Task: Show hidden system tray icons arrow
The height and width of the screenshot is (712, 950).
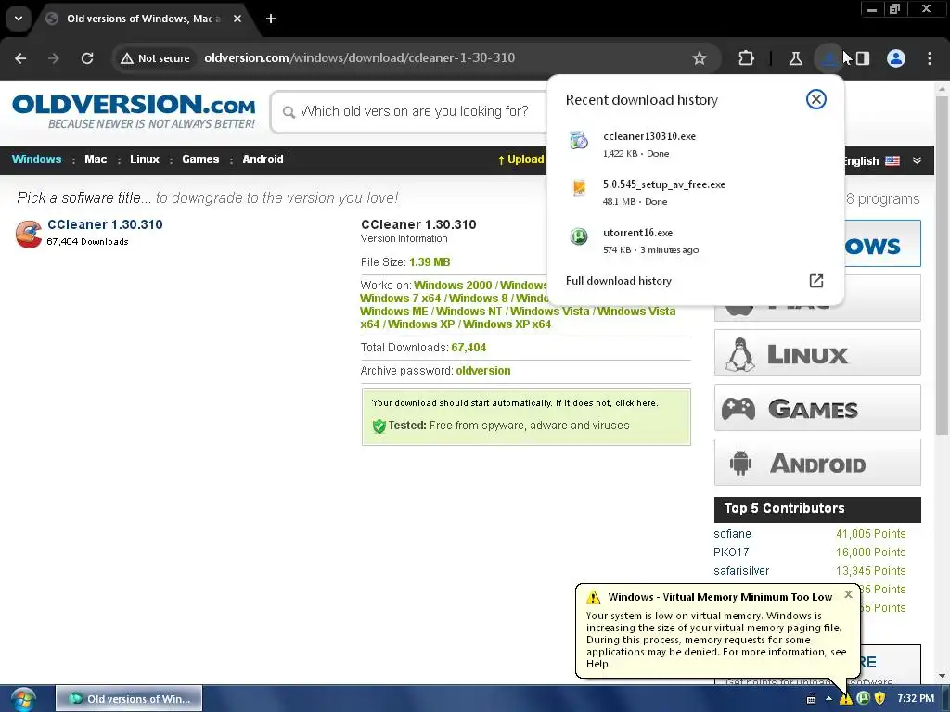Action: click(x=828, y=699)
